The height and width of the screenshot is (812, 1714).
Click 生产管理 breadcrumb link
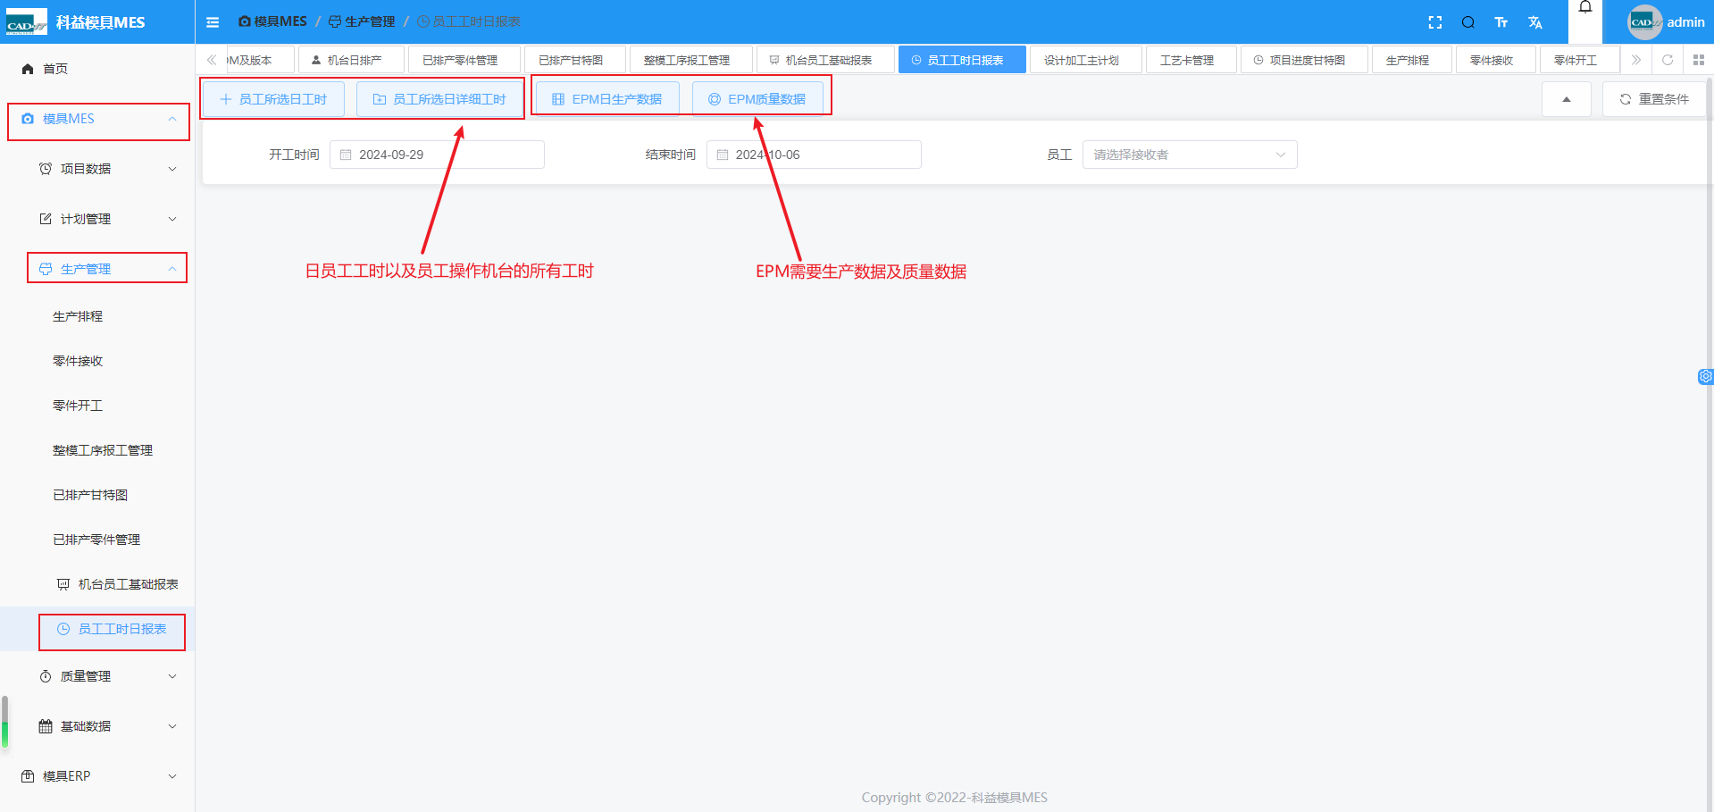coord(362,21)
